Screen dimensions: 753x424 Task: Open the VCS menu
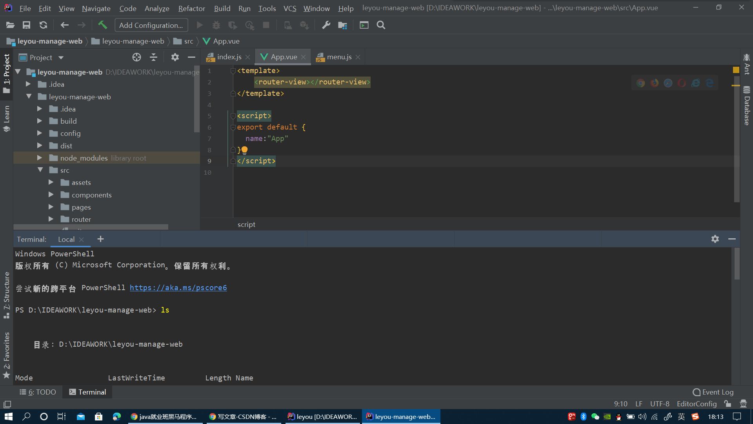click(x=290, y=8)
